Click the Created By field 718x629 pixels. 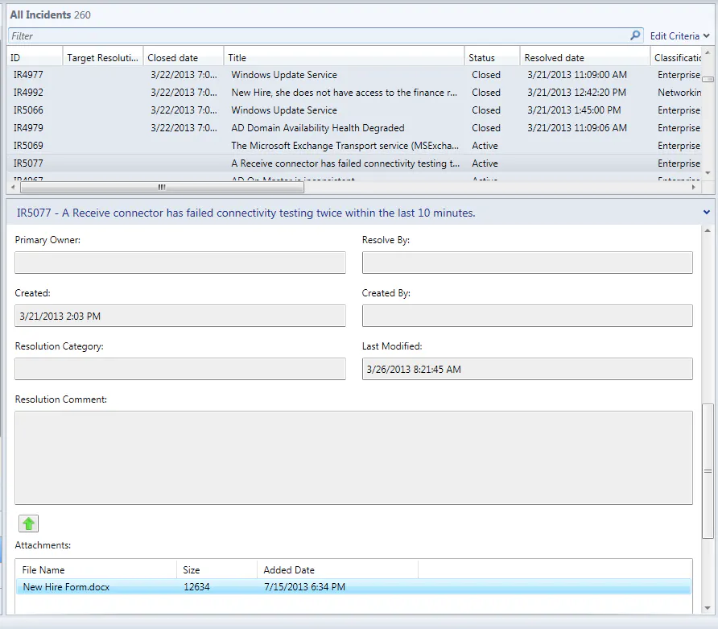tap(527, 316)
